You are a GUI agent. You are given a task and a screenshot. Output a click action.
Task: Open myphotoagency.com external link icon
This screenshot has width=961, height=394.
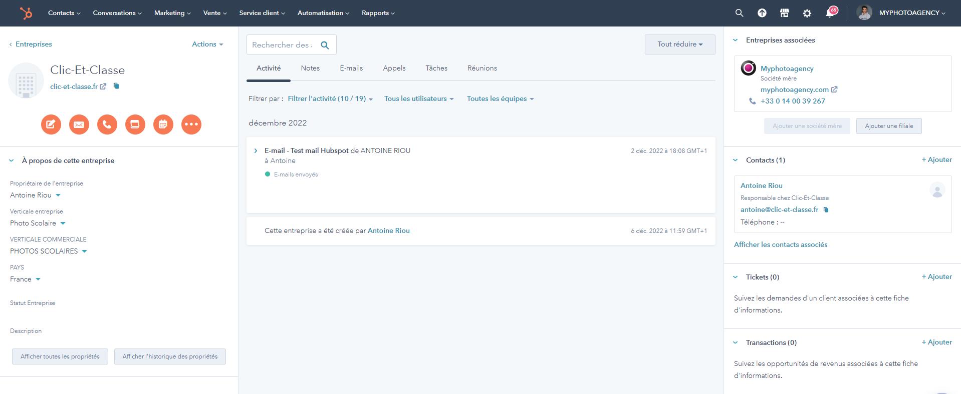pos(834,89)
